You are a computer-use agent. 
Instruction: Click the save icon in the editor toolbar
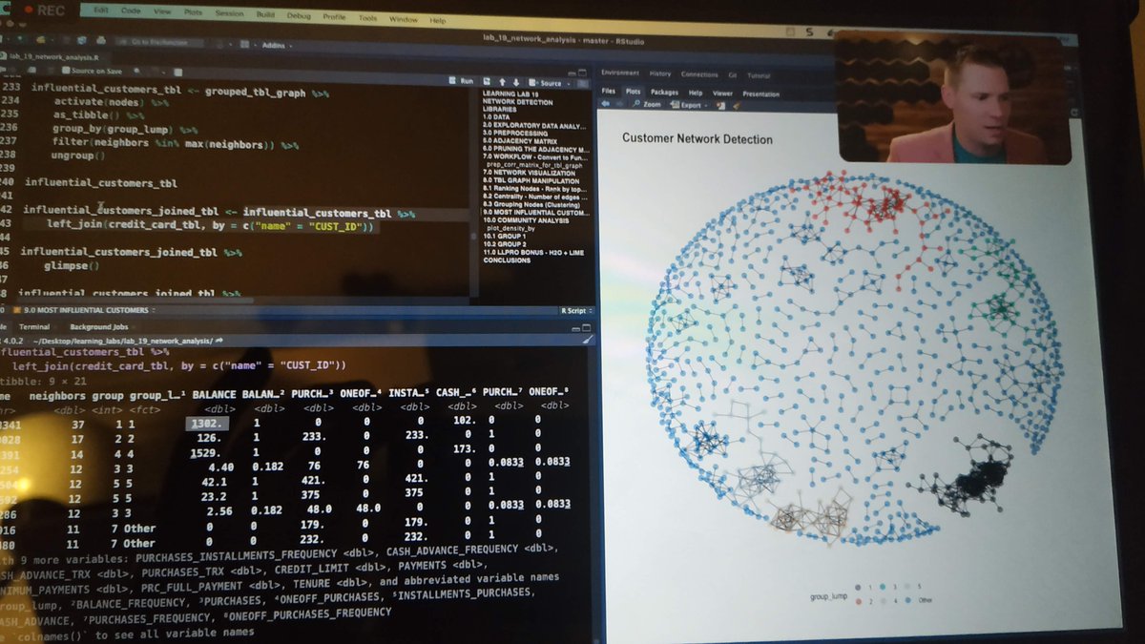pyautogui.click(x=31, y=71)
